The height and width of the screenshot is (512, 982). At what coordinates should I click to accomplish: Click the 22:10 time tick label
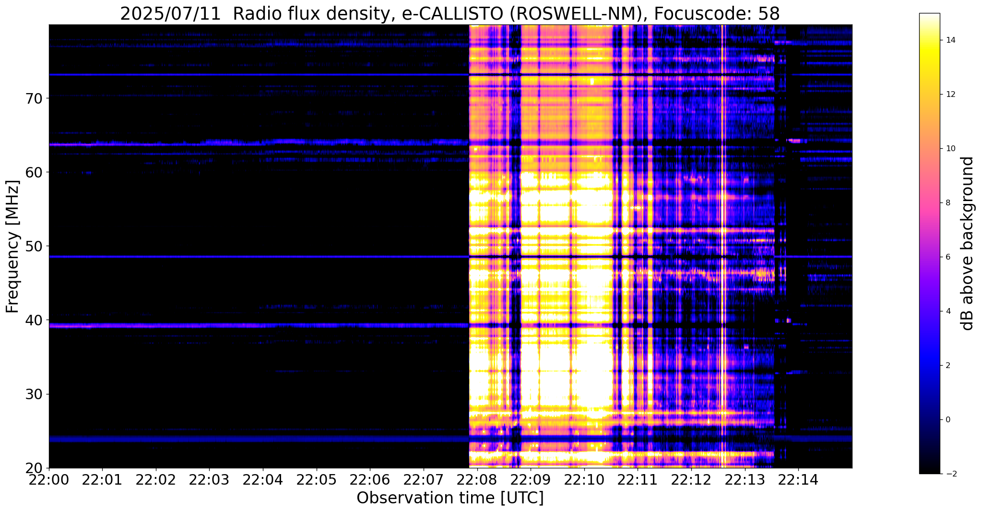tap(584, 479)
